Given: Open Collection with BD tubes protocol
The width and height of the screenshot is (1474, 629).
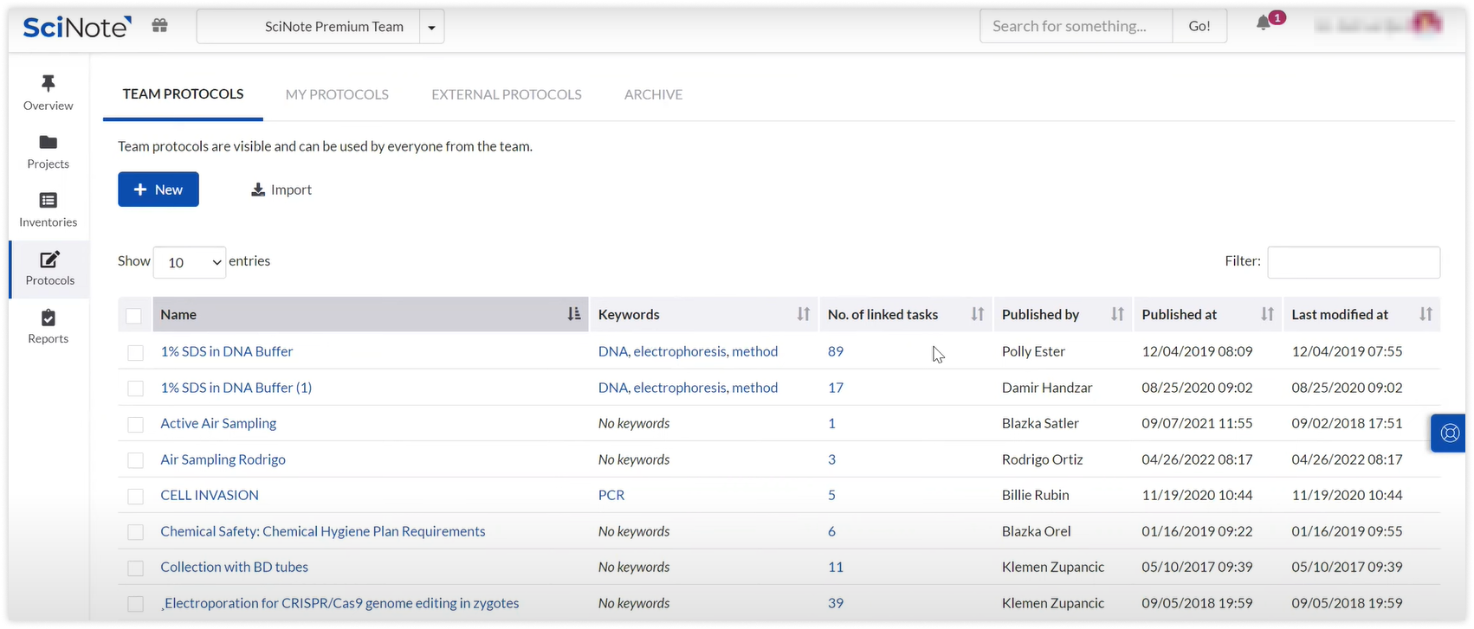Looking at the screenshot, I should tap(235, 567).
